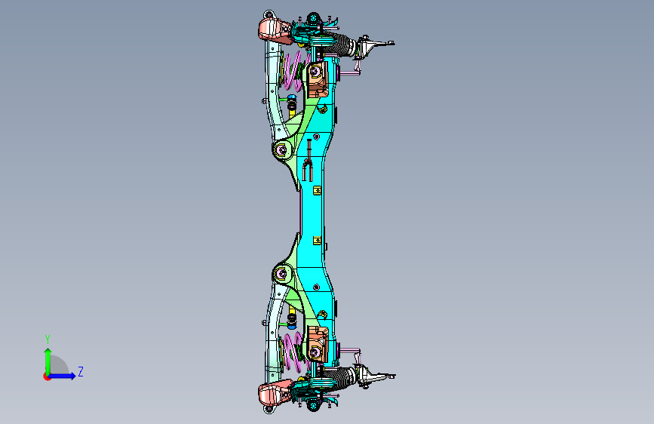The height and width of the screenshot is (424, 654).
Task: Click the green Y-axis arrow of the triad
Action: coord(48,361)
